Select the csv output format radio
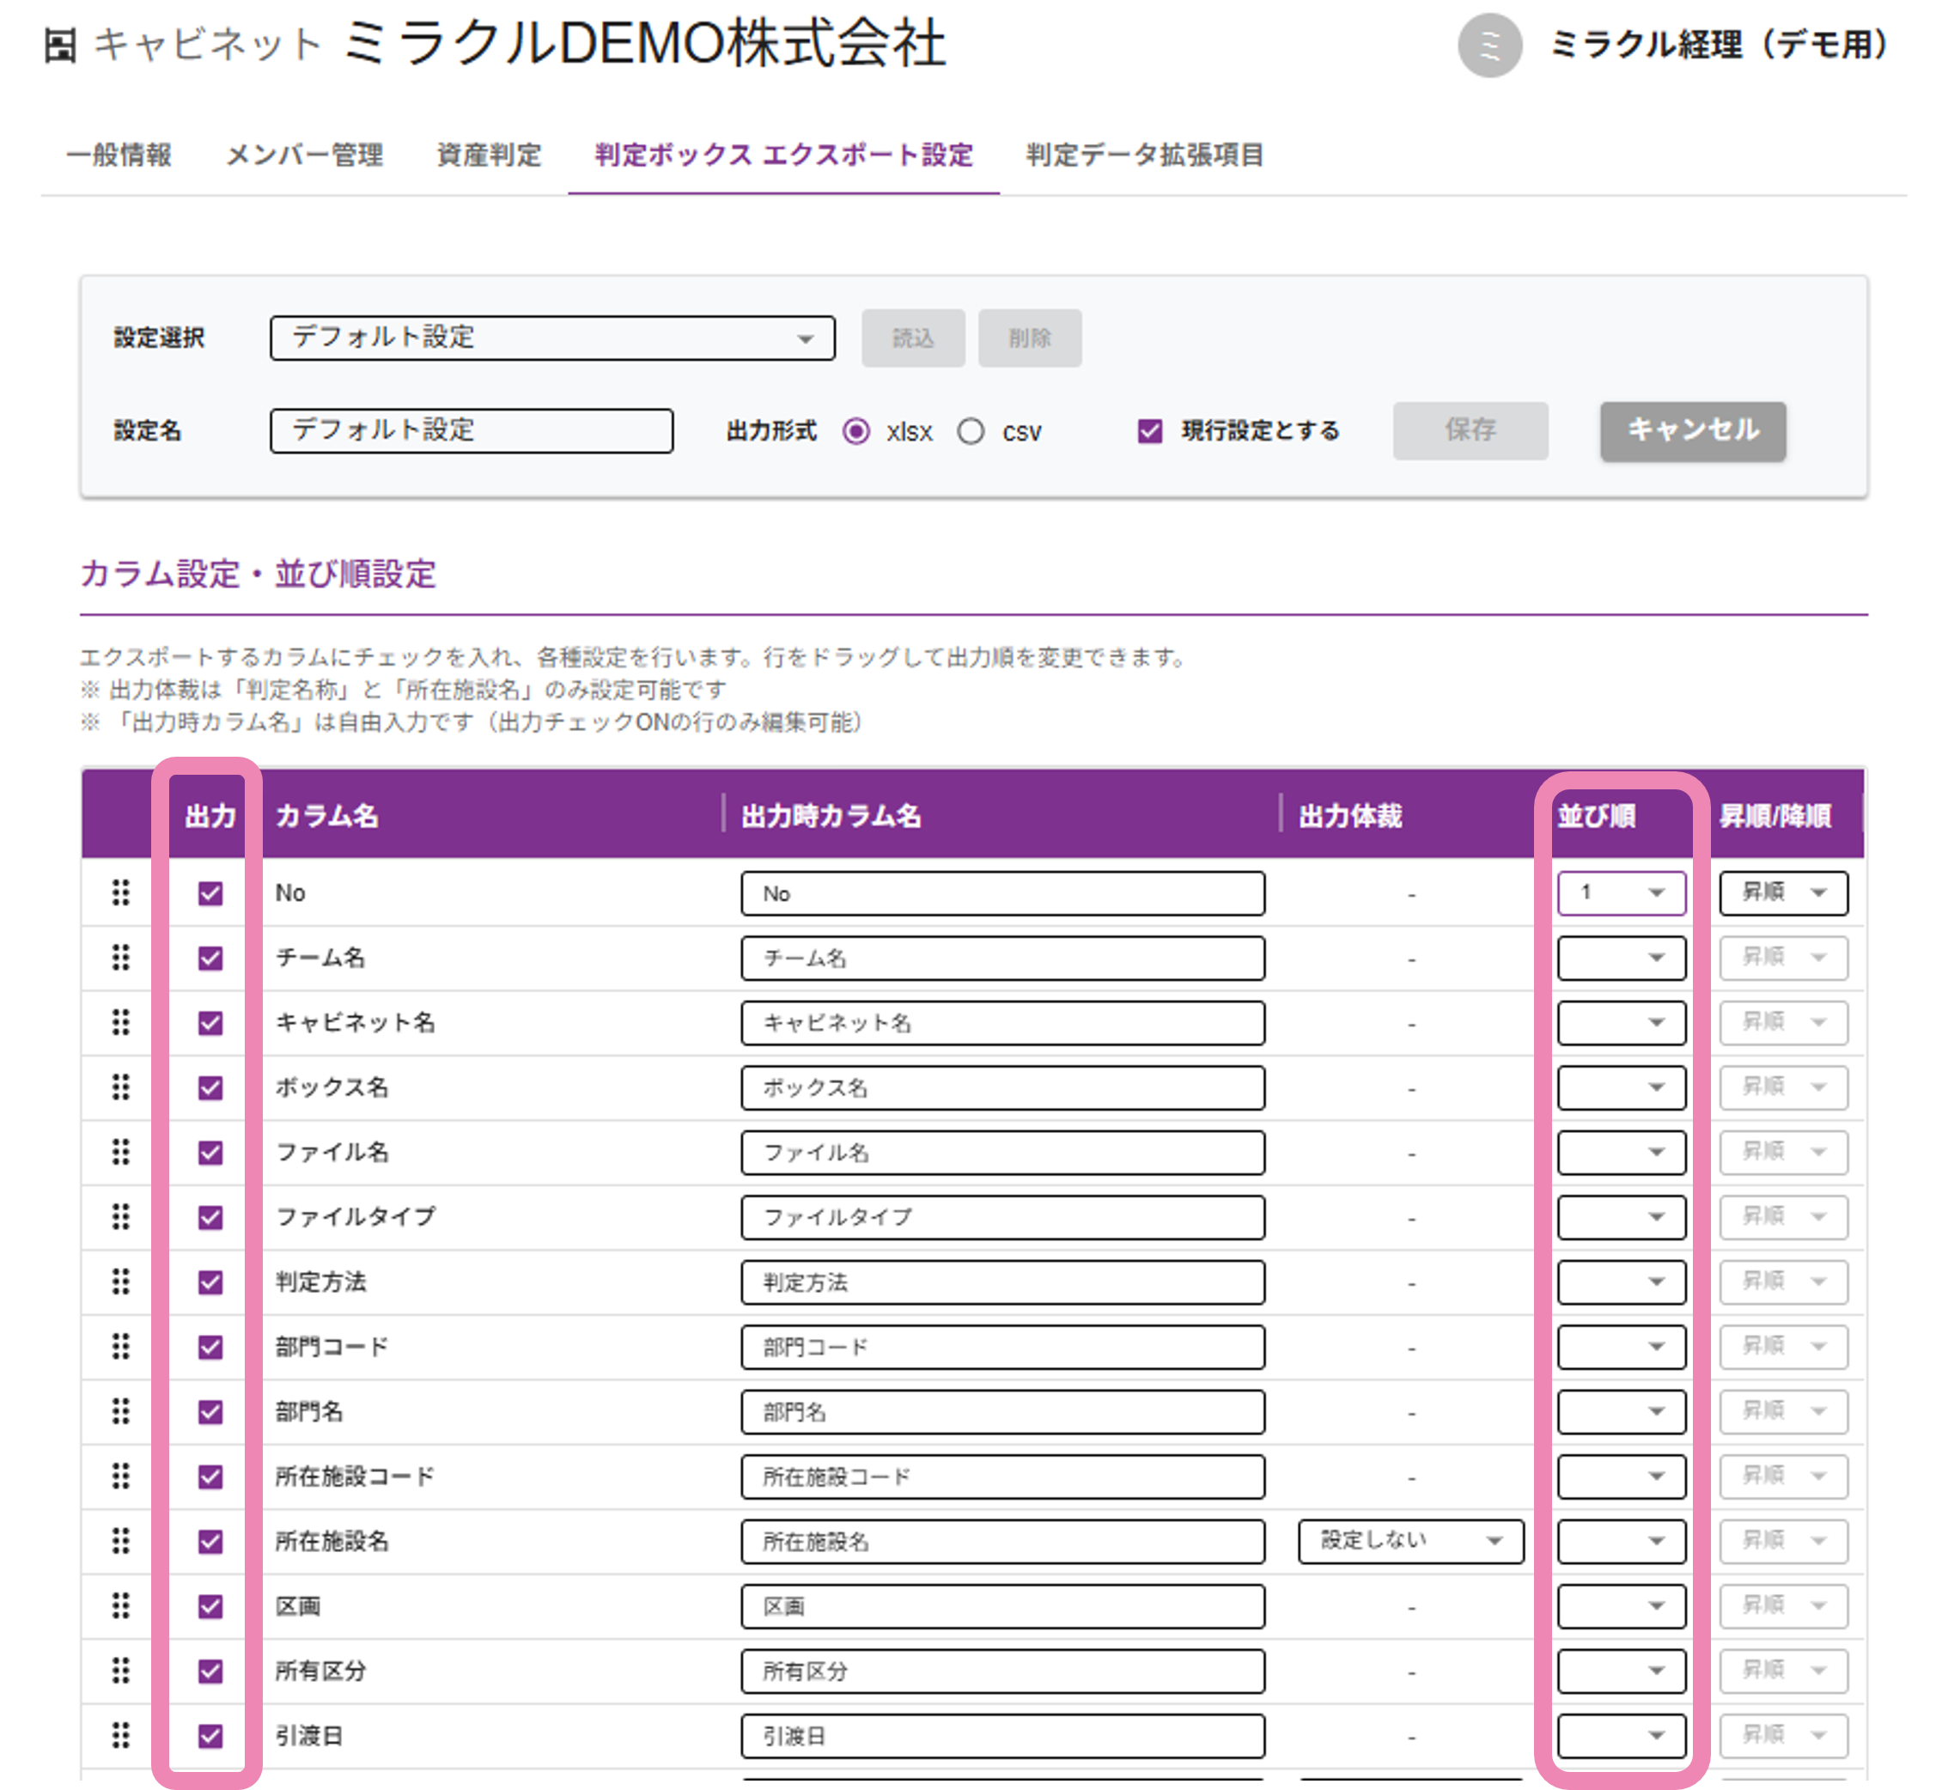The width and height of the screenshot is (1942, 1790). [x=971, y=431]
